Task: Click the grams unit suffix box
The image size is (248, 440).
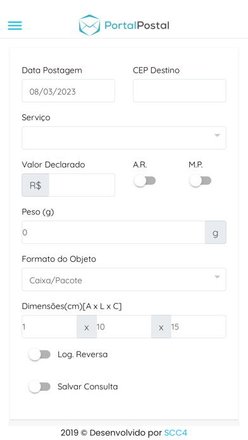Action: coord(216,233)
